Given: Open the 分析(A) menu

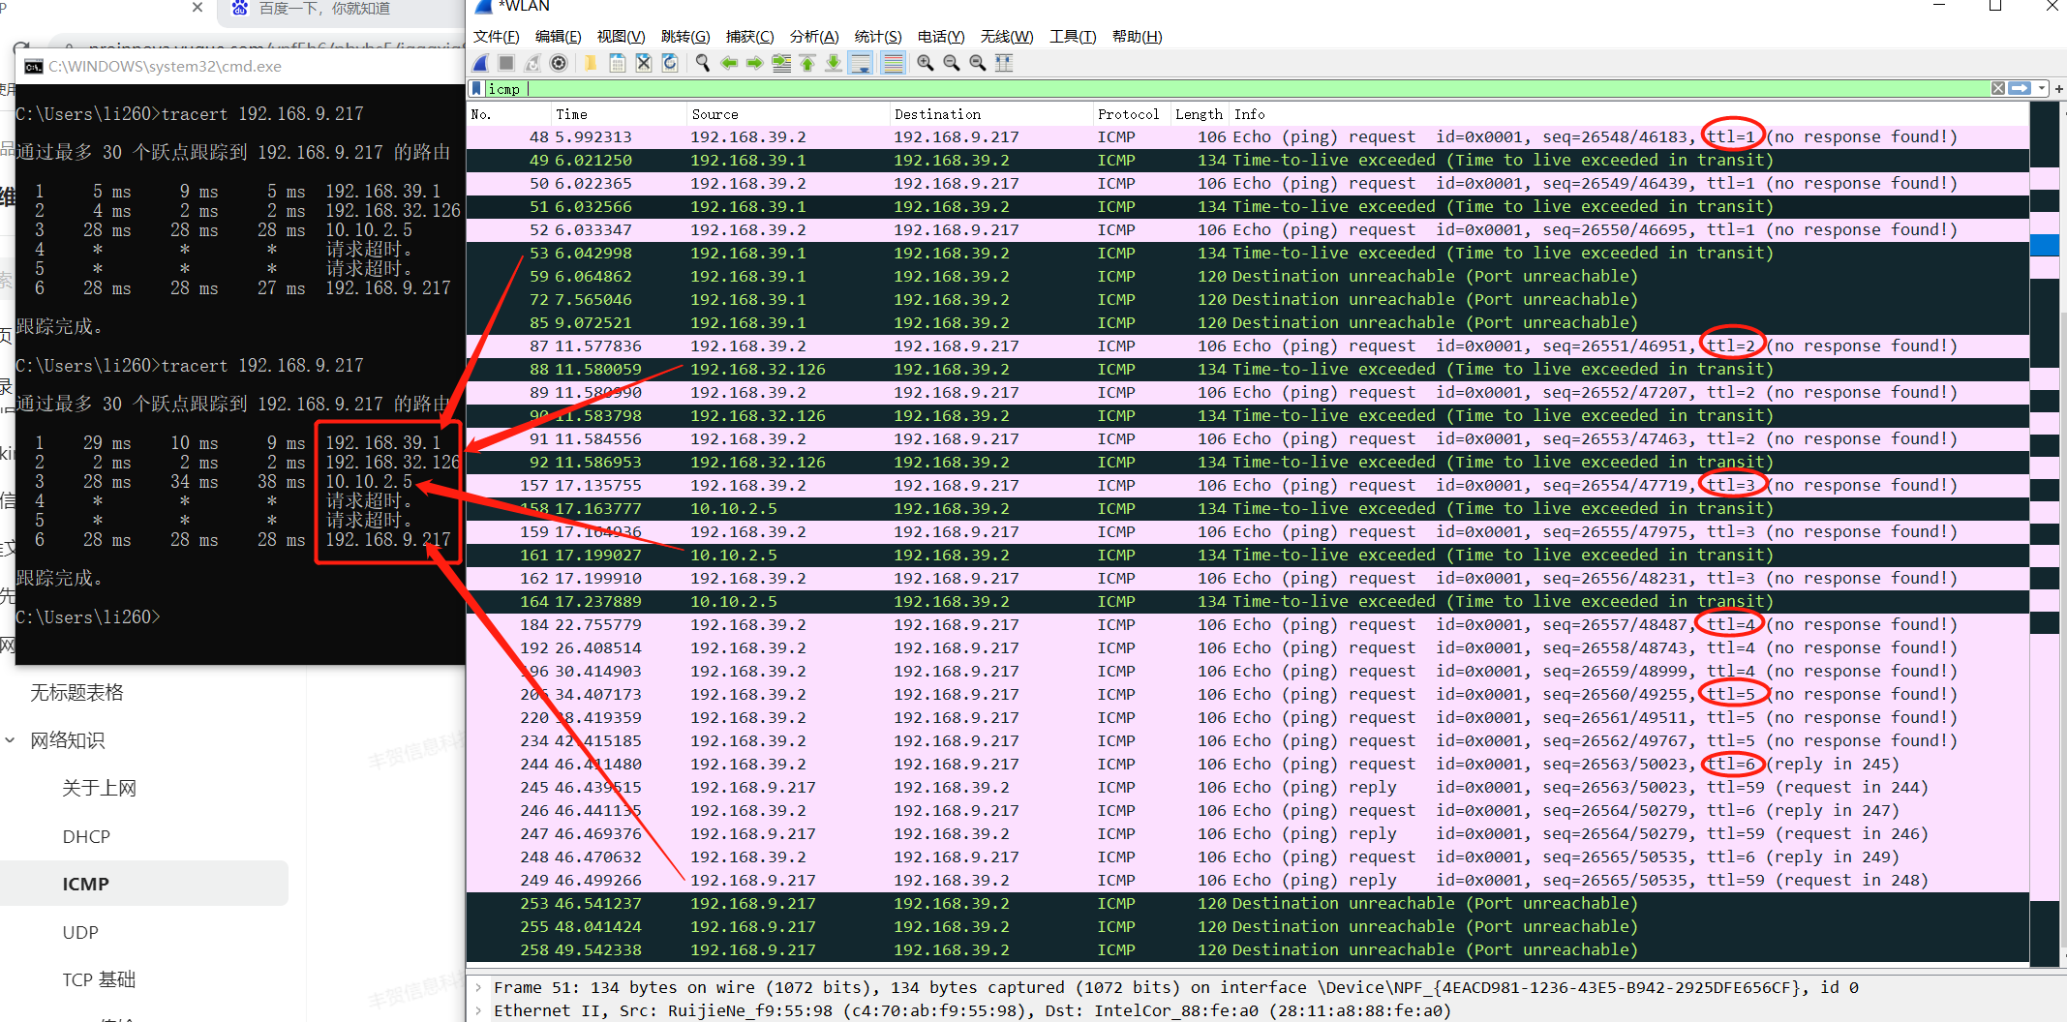Looking at the screenshot, I should click(814, 37).
